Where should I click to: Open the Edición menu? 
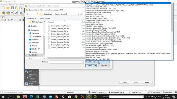coord(12,4)
